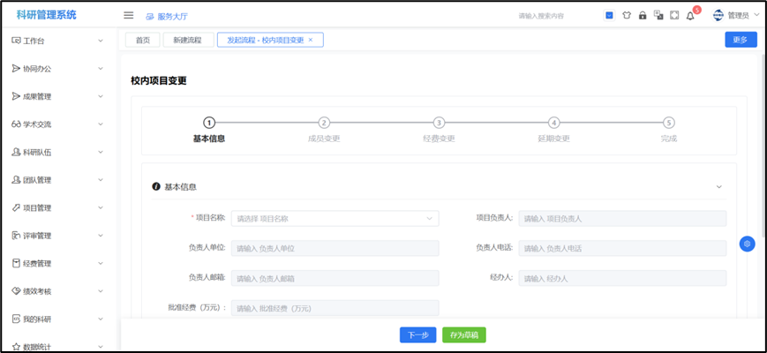
Task: Open the 项目名称 dropdown
Action: 335,218
